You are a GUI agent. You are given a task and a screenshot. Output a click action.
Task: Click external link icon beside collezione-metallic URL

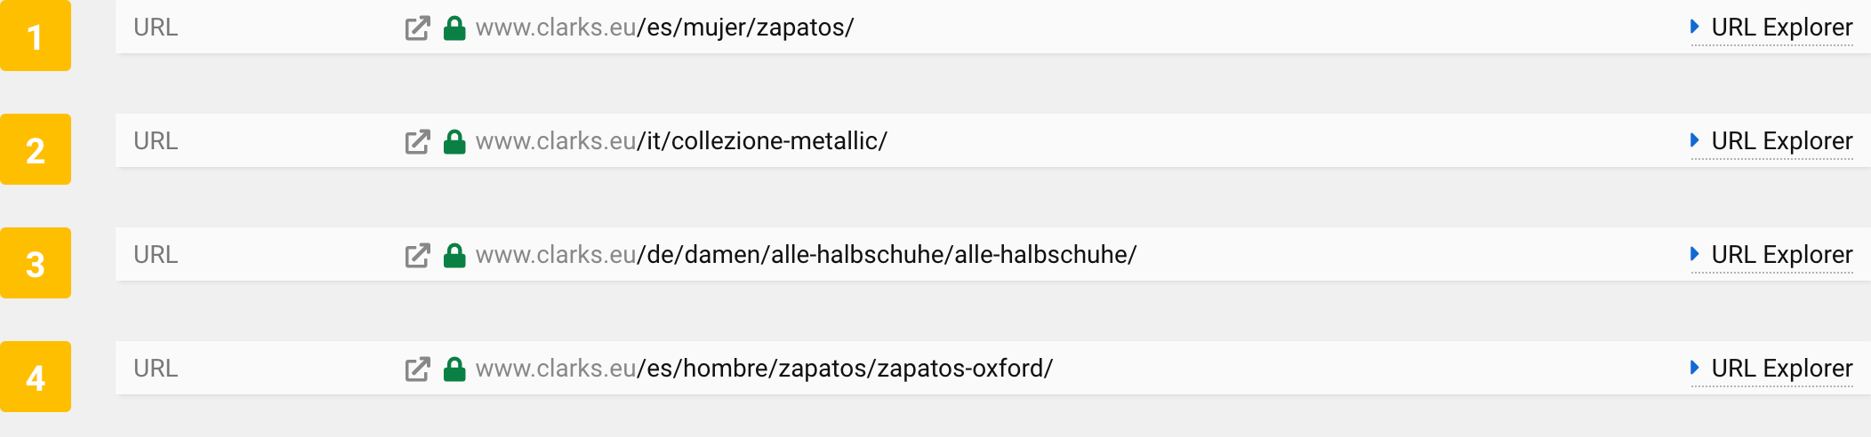[417, 142]
